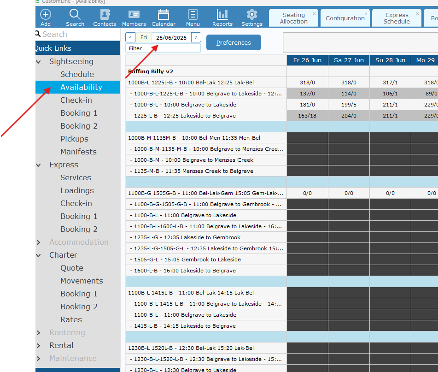Switch to the Express Schedule tab
Image resolution: width=438 pixels, height=372 pixels.
(397, 18)
